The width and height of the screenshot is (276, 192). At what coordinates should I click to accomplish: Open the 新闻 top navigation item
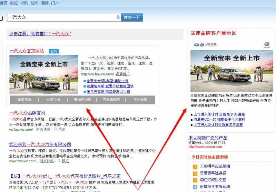[x=34, y=3]
